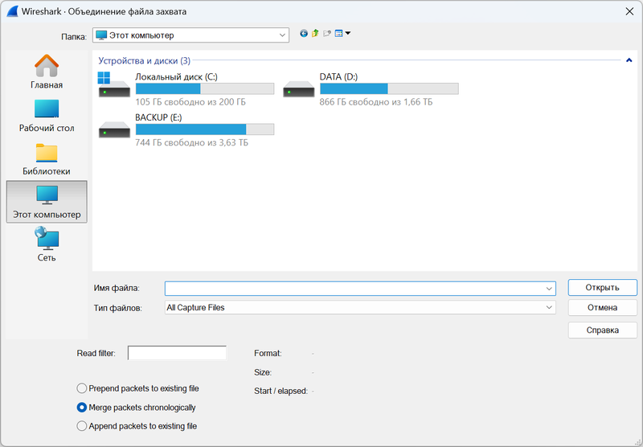Viewport: 643px width, 447px height.
Task: Select Этот компьютер in the sidebar
Action: pyautogui.click(x=47, y=202)
